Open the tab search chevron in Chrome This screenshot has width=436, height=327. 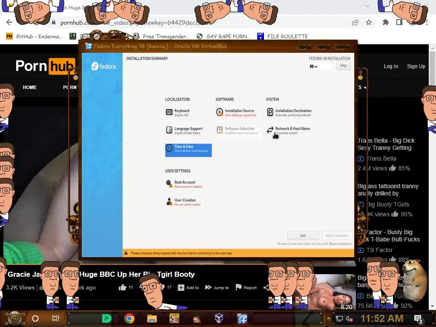367,6
